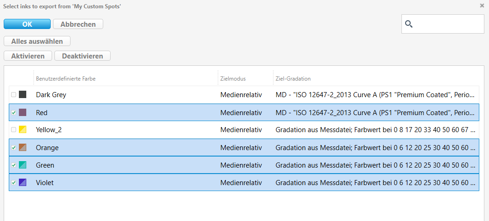Sort by Benutzerdefinierte Farbe column header
Screen dimensions: 489x221
click(66, 79)
